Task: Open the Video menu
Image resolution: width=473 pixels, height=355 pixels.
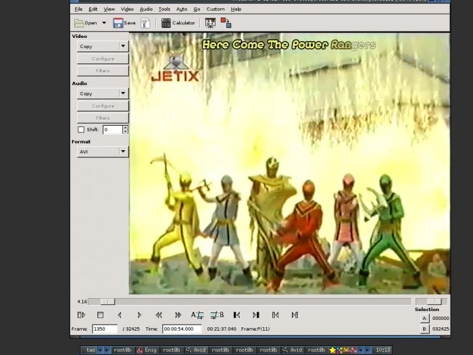Action: (127, 9)
